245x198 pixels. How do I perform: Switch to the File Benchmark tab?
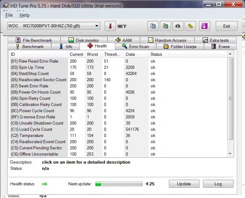pyautogui.click(x=34, y=40)
